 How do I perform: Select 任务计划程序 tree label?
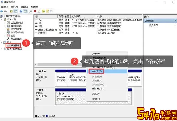point(17,23)
